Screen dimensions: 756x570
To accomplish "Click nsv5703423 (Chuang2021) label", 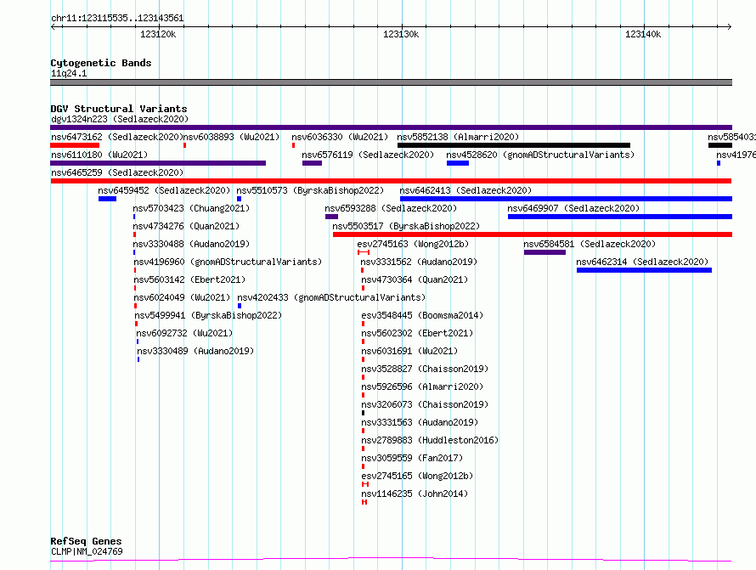I will [x=191, y=208].
